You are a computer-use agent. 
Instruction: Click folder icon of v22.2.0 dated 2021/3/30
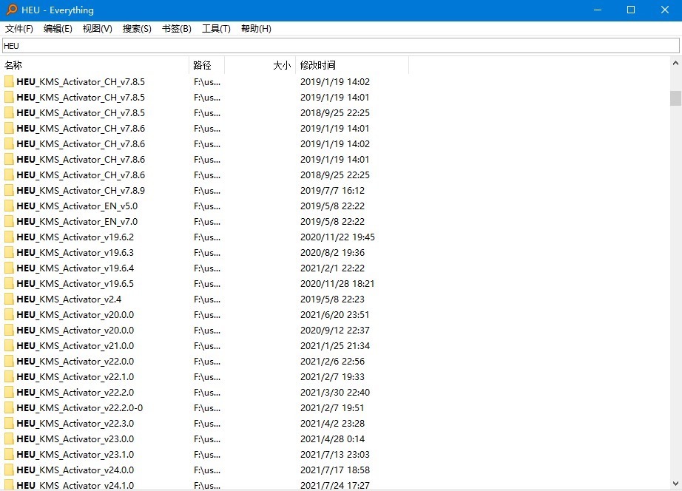(9, 392)
